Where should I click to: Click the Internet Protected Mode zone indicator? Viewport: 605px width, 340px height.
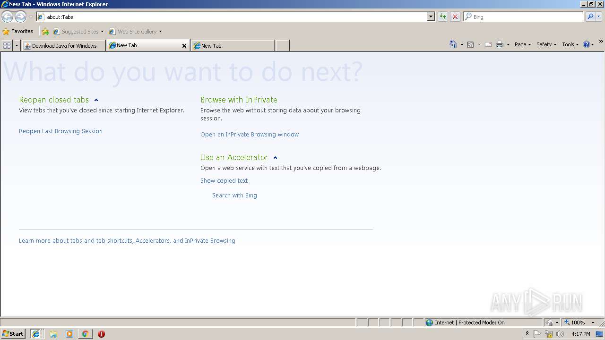(x=484, y=323)
